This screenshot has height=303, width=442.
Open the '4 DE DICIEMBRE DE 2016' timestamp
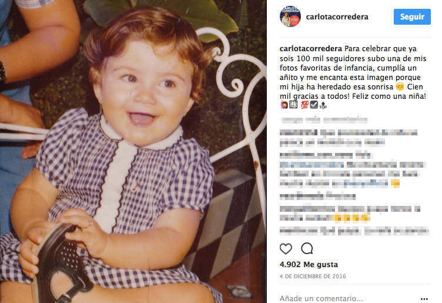coord(313,276)
